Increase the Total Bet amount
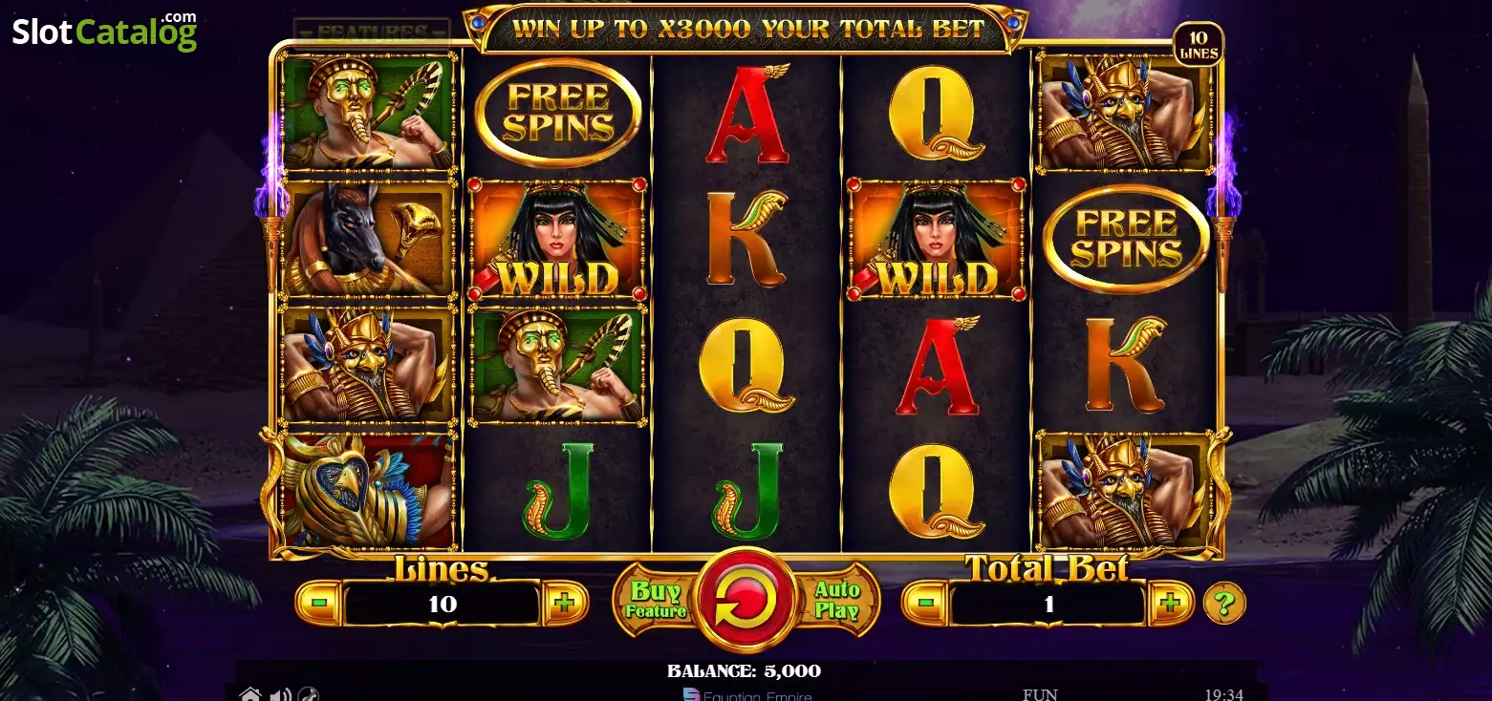The image size is (1492, 701). [x=1171, y=604]
